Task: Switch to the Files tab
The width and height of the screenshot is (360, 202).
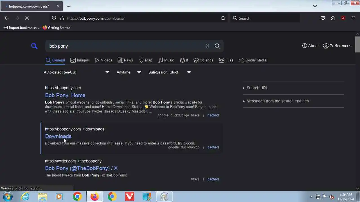Action: (226, 60)
